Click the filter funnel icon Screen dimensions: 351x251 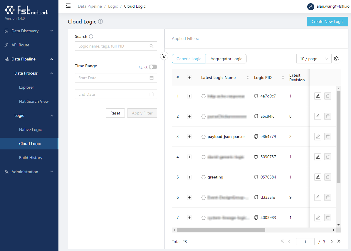164,55
